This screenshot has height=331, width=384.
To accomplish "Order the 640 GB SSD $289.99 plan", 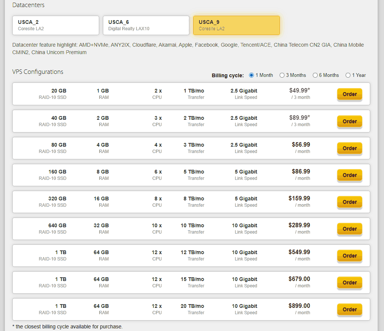I will click(x=349, y=229).
